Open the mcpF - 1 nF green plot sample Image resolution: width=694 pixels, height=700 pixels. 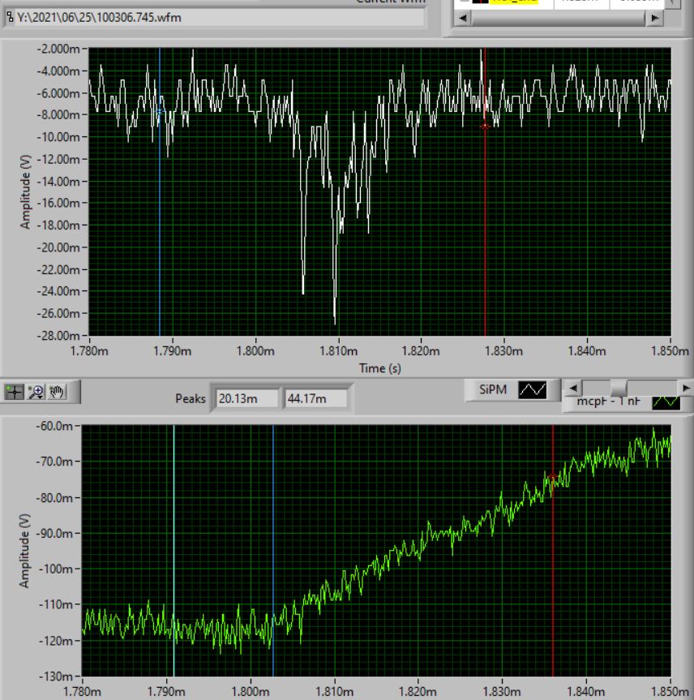pyautogui.click(x=666, y=402)
